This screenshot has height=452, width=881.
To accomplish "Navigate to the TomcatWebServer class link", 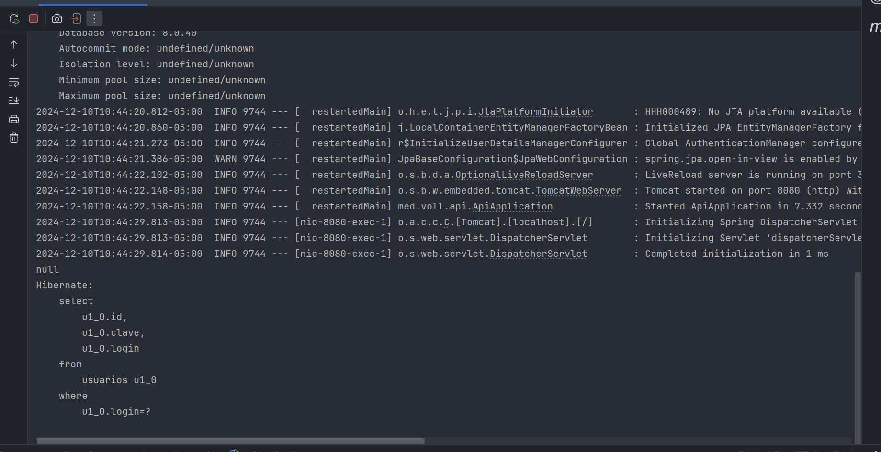I will [x=578, y=191].
